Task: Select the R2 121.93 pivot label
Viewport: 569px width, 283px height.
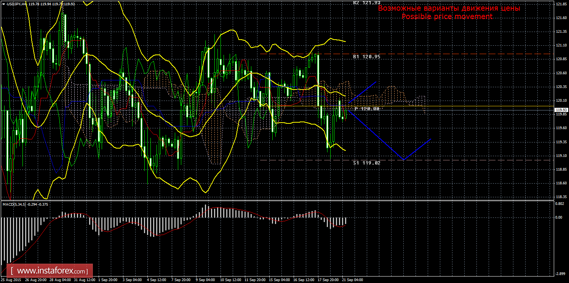Action: pos(366,2)
